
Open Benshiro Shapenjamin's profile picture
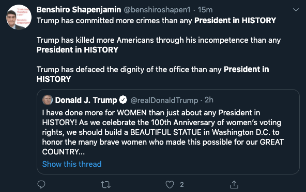pos(19,17)
